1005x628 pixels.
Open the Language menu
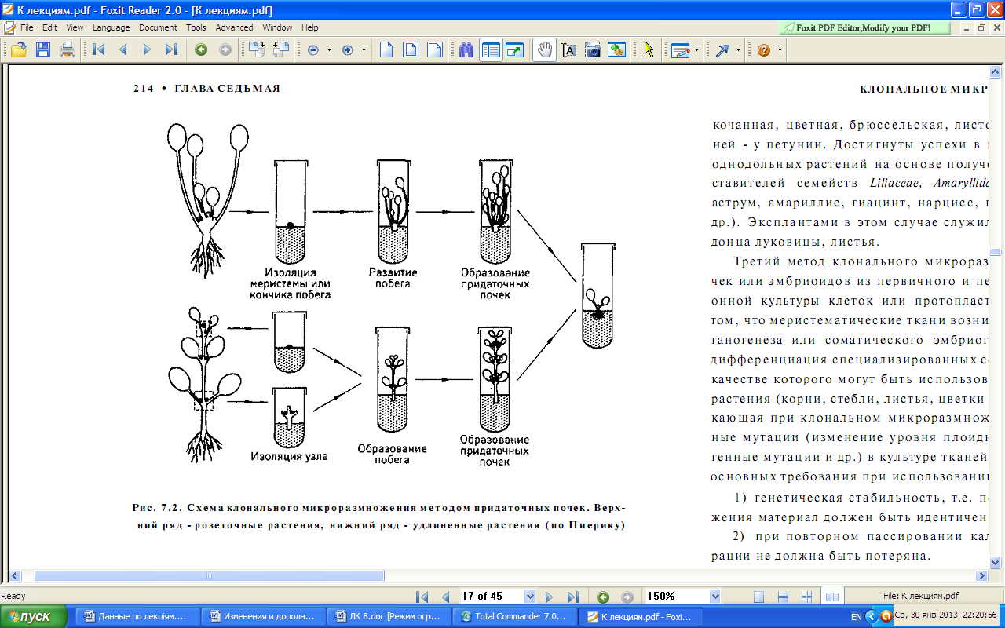(111, 27)
